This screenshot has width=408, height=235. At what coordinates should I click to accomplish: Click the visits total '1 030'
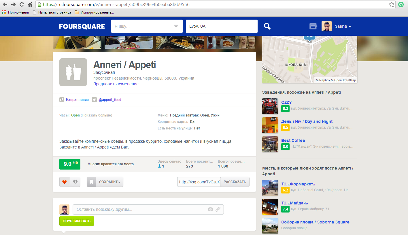(223, 166)
